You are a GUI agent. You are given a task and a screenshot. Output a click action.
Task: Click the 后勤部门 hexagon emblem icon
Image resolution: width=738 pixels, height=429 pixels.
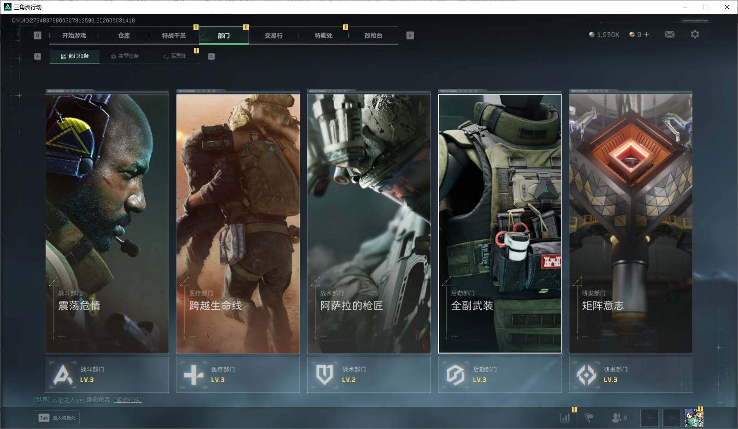(x=455, y=375)
